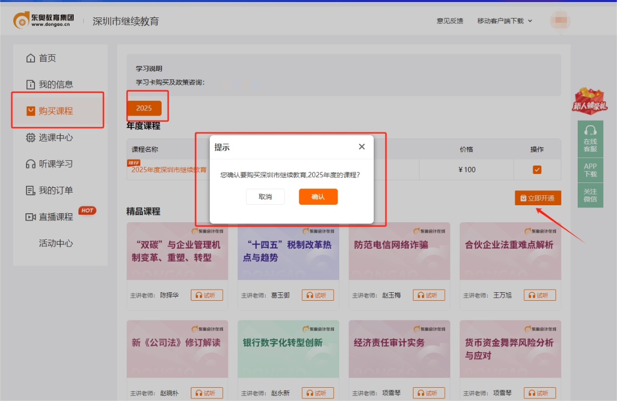Viewport: 617px width, 401px height.
Task: Open 我的信息 via its document icon
Action: tap(31, 84)
